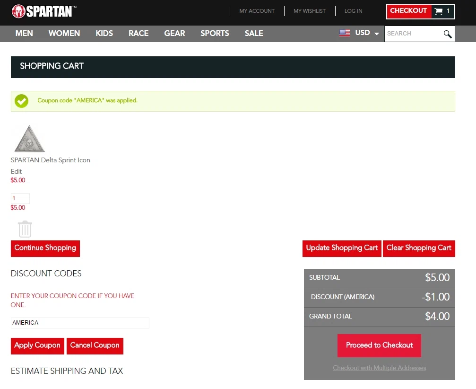Image resolution: width=476 pixels, height=389 pixels.
Task: Click the Cancel Coupon button
Action: click(x=95, y=346)
